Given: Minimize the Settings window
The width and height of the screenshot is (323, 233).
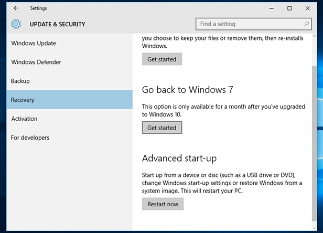Looking at the screenshot, I should click(272, 8).
